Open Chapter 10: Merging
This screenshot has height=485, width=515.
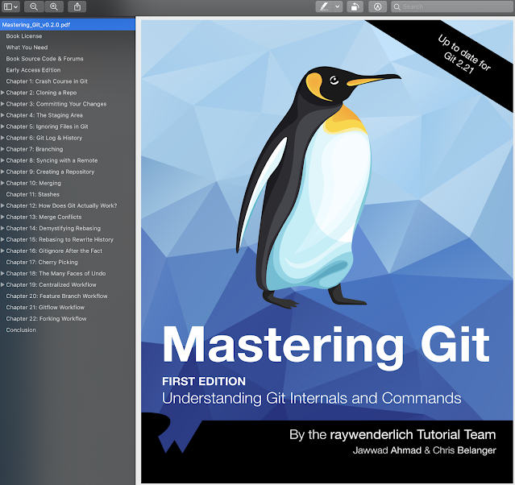click(x=34, y=183)
